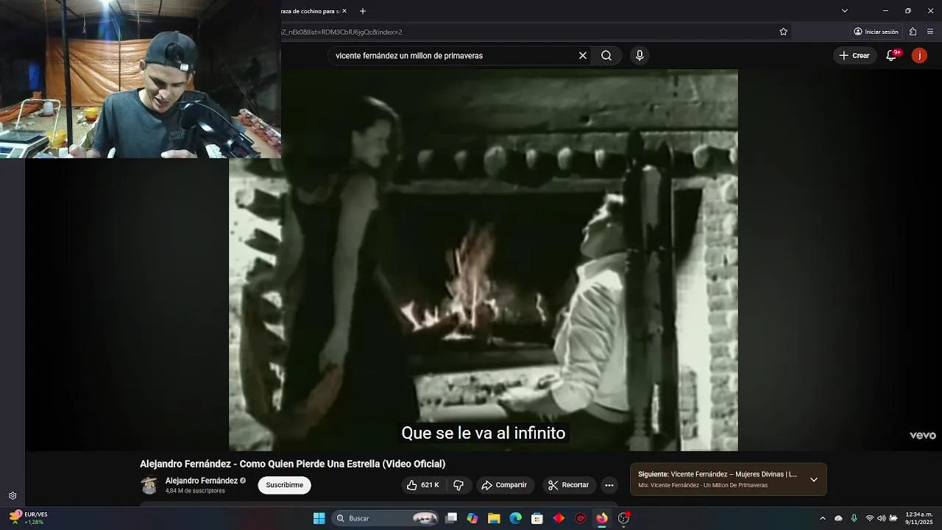Open the EUR/VES widget on taskbar

26,518
